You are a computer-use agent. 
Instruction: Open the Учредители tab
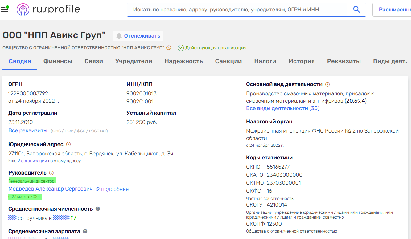134,61
